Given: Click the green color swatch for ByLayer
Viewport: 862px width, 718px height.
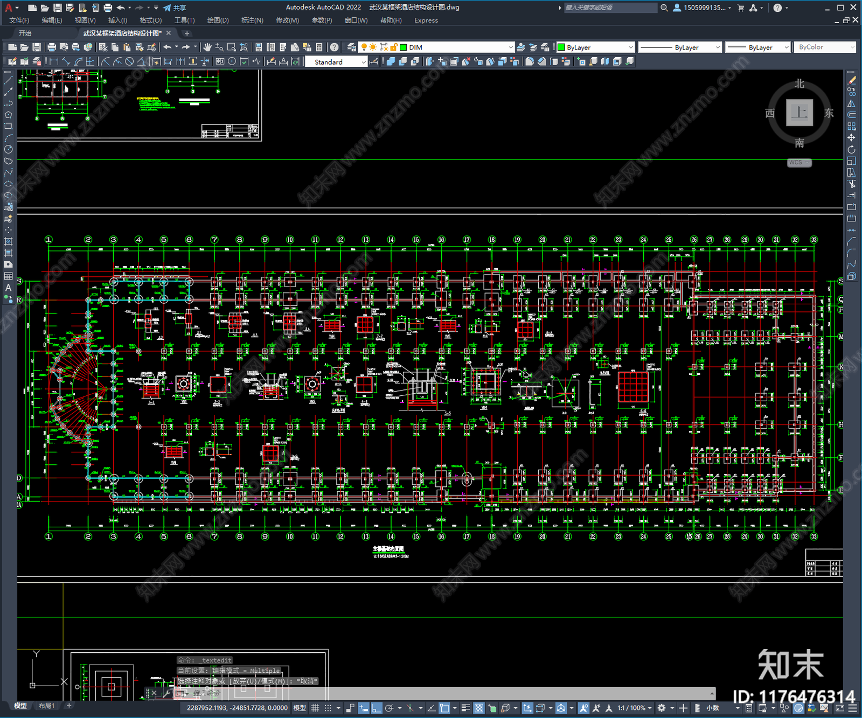Looking at the screenshot, I should (561, 47).
